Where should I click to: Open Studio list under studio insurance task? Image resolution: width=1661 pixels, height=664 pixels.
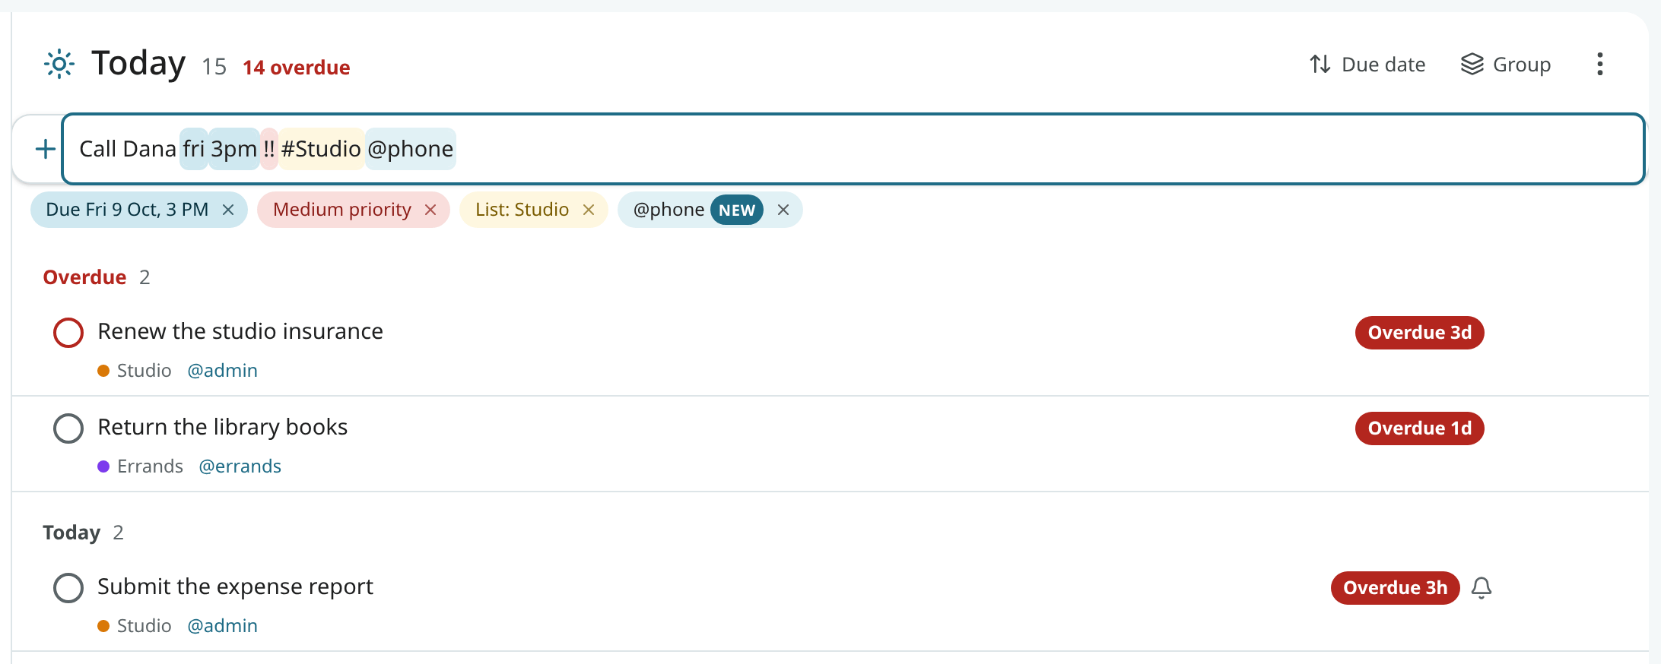coord(135,371)
